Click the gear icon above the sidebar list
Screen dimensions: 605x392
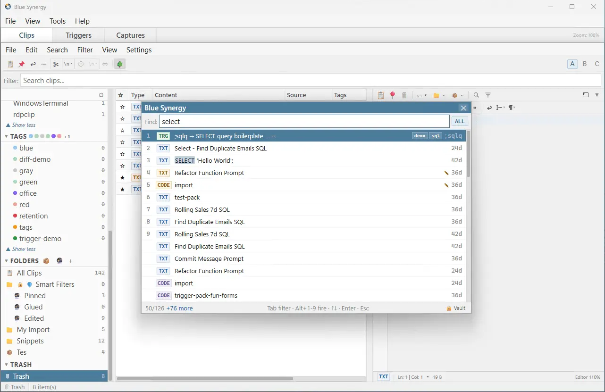tap(101, 95)
